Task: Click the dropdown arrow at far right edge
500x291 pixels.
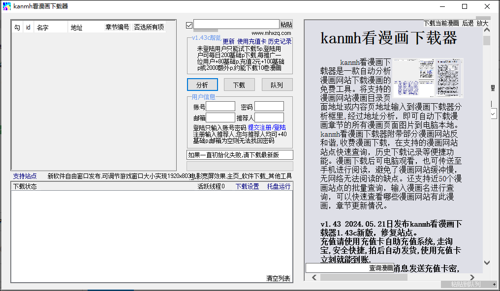Action: (493, 114)
